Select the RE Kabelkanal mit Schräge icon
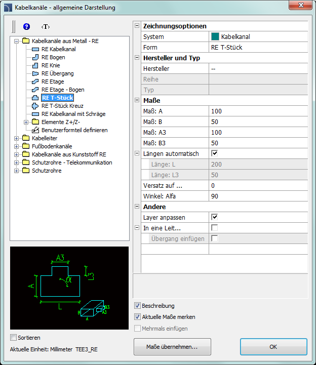This screenshot has height=365, width=316. pyautogui.click(x=35, y=114)
